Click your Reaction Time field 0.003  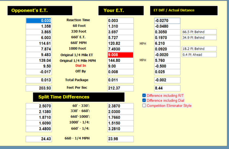pyautogui.click(x=121, y=21)
